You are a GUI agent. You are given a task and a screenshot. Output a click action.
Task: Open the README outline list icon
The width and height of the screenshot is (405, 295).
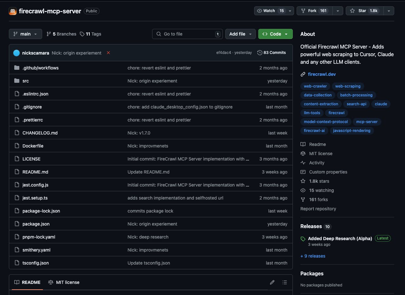pyautogui.click(x=285, y=282)
